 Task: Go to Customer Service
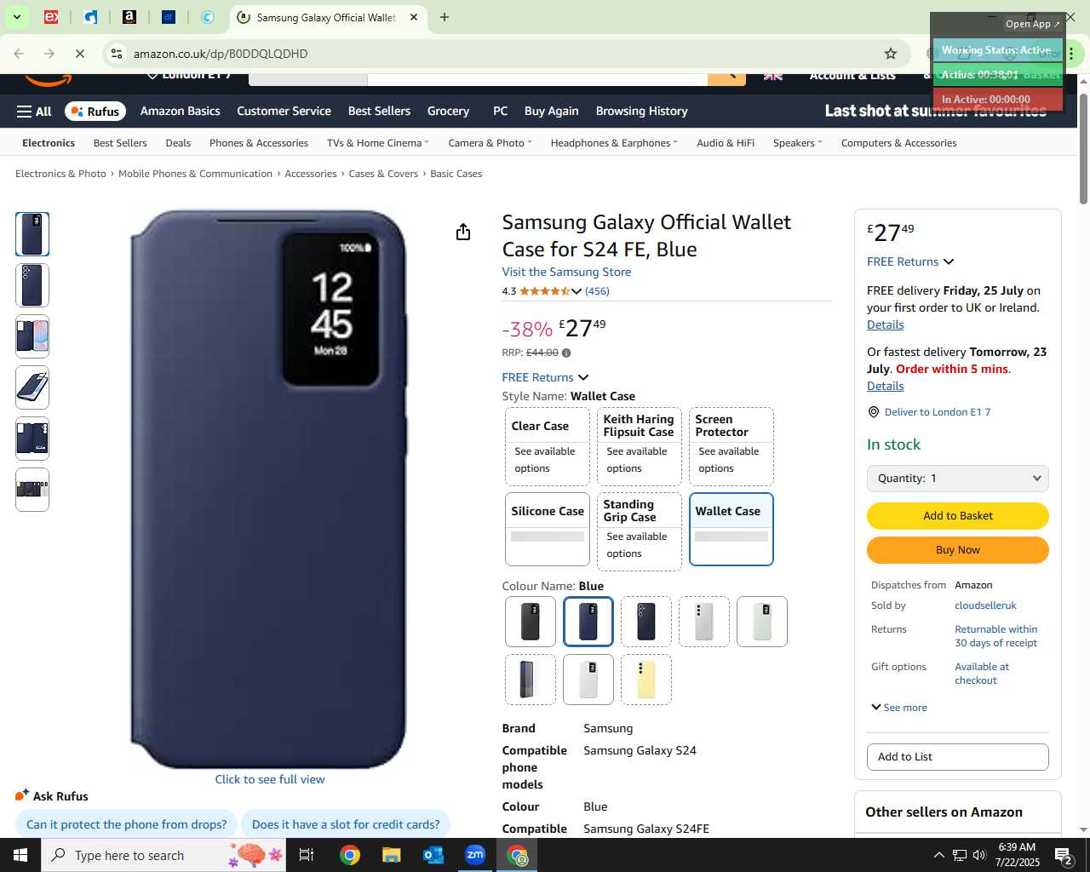pyautogui.click(x=284, y=112)
